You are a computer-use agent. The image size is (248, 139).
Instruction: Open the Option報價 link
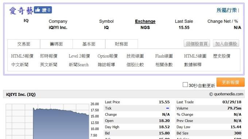point(108,56)
